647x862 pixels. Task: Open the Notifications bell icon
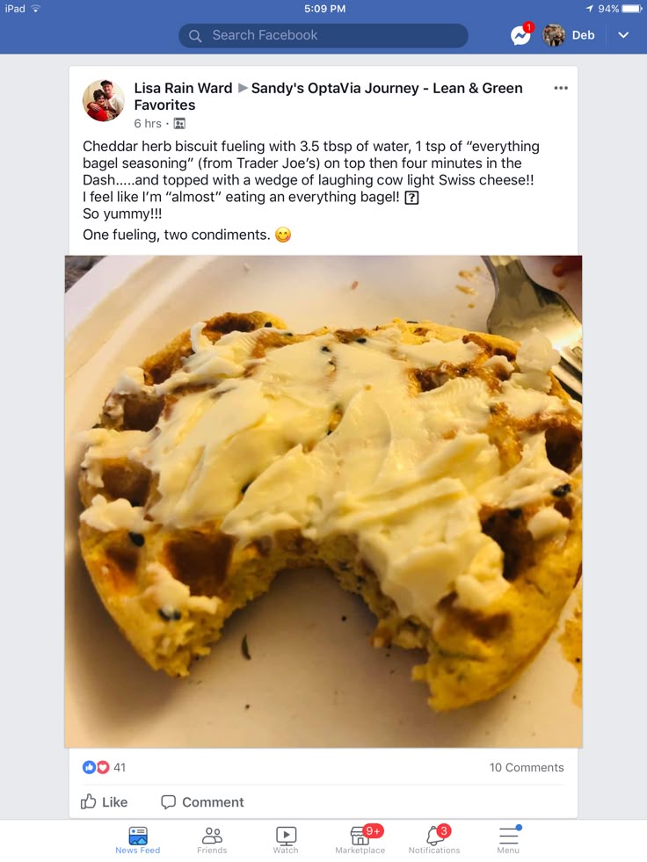click(434, 840)
